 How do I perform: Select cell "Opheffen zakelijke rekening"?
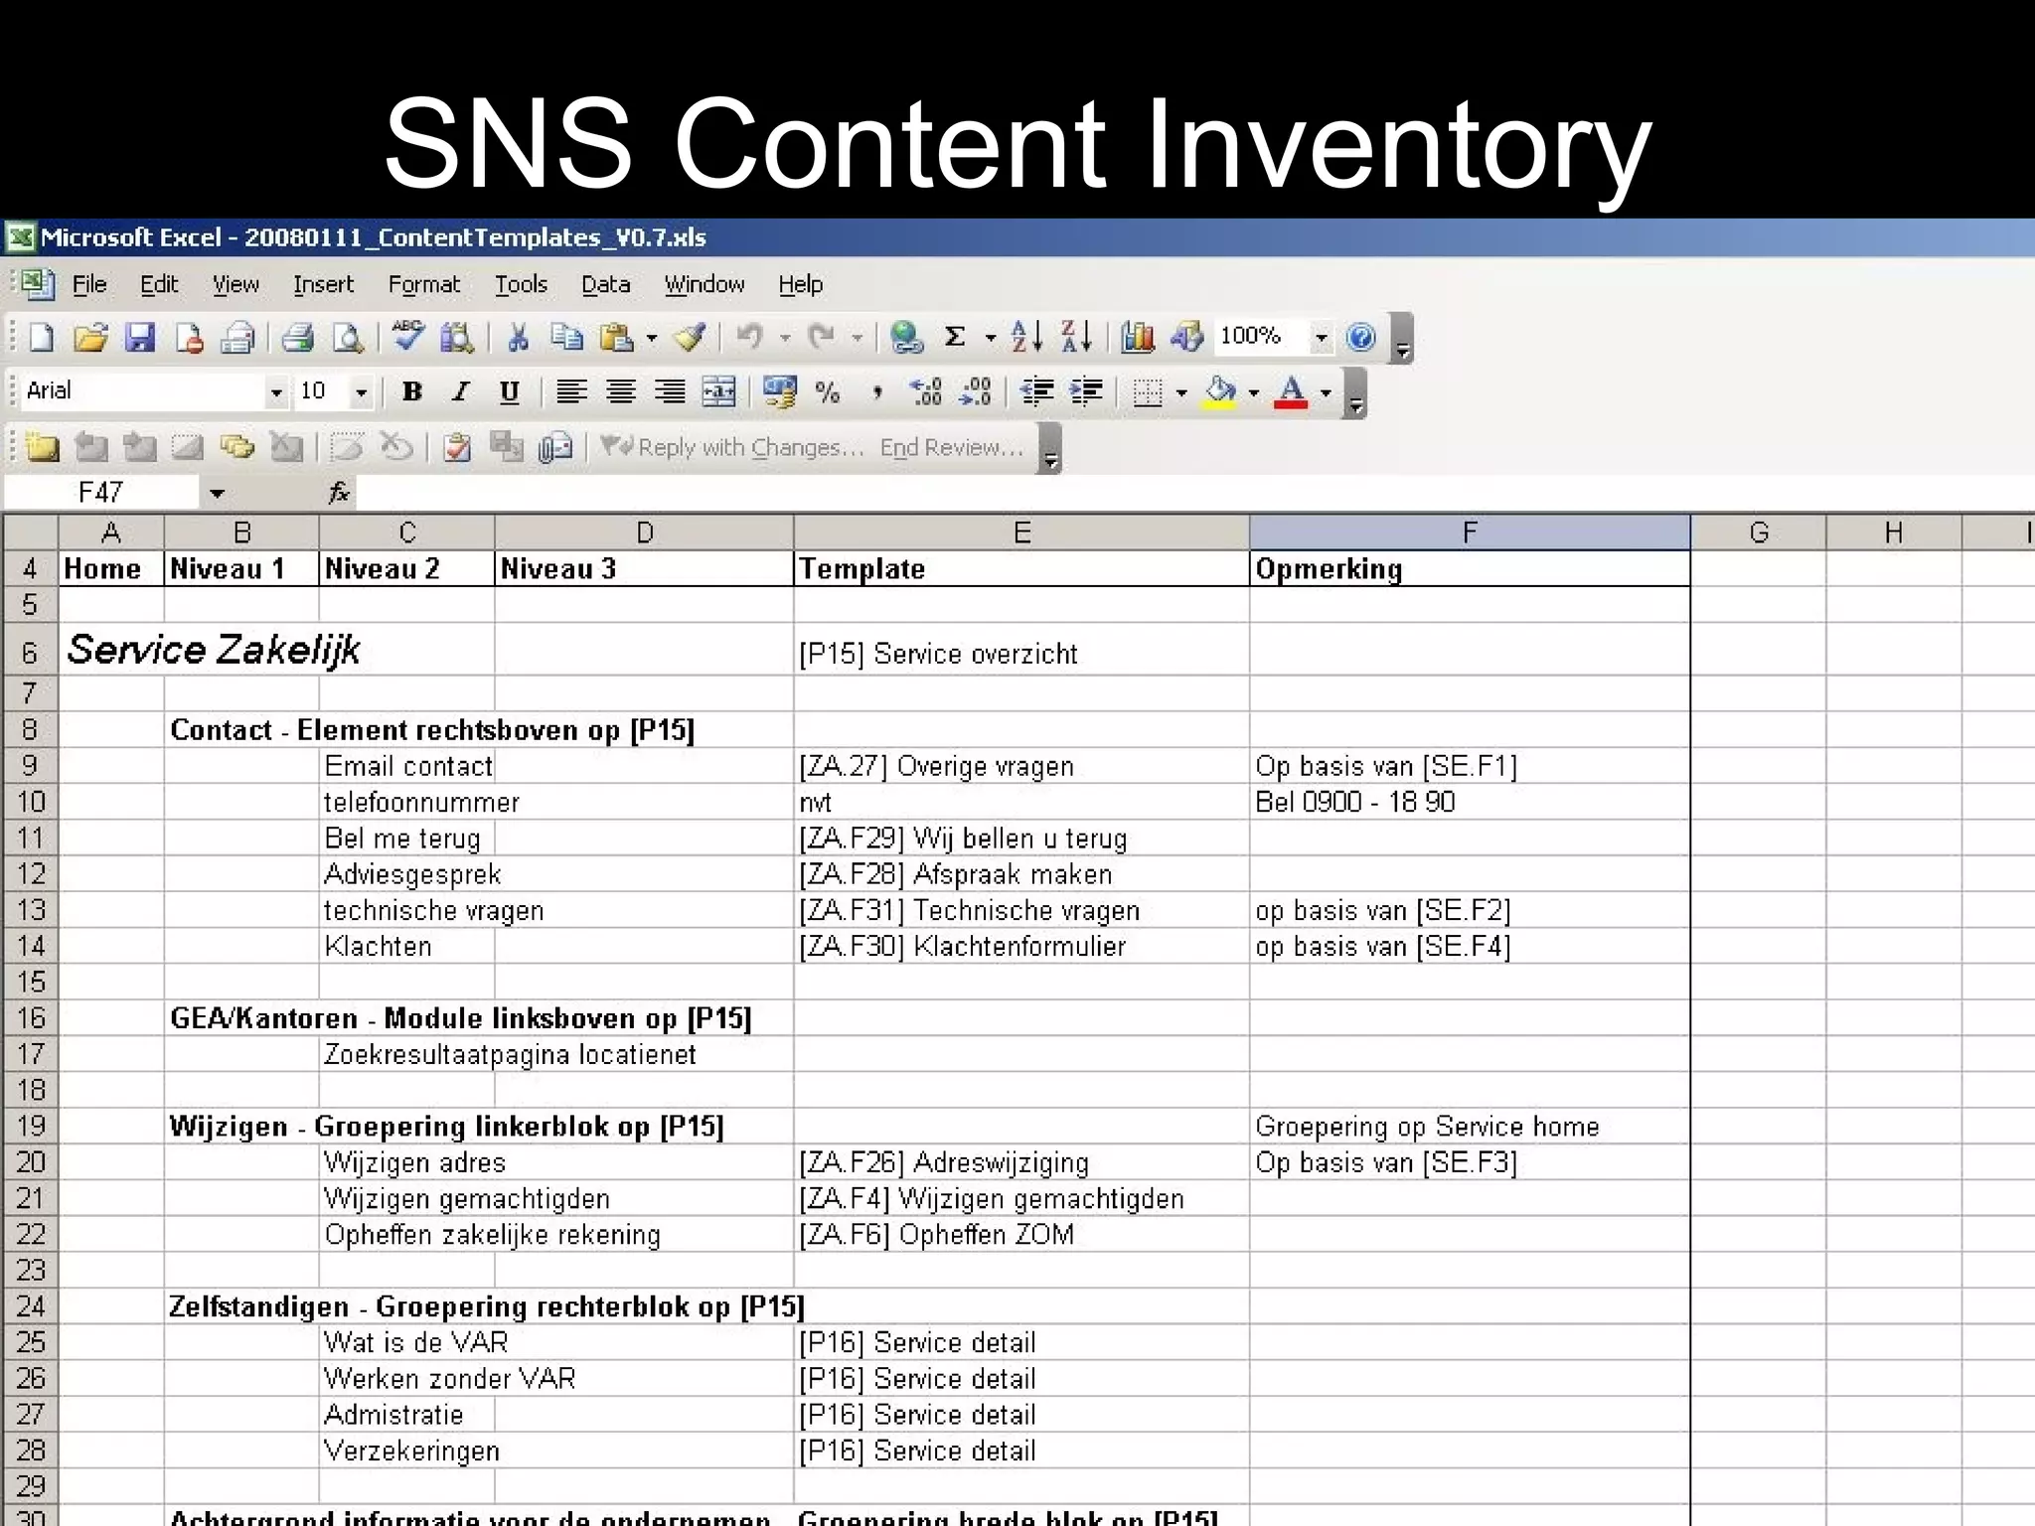(x=493, y=1235)
